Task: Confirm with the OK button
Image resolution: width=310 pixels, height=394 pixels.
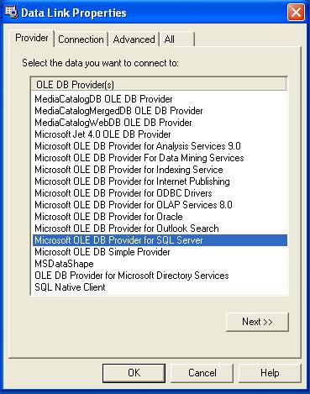Action: (134, 373)
